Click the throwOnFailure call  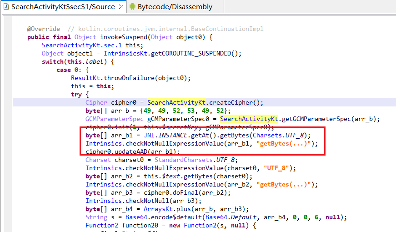click(x=130, y=78)
